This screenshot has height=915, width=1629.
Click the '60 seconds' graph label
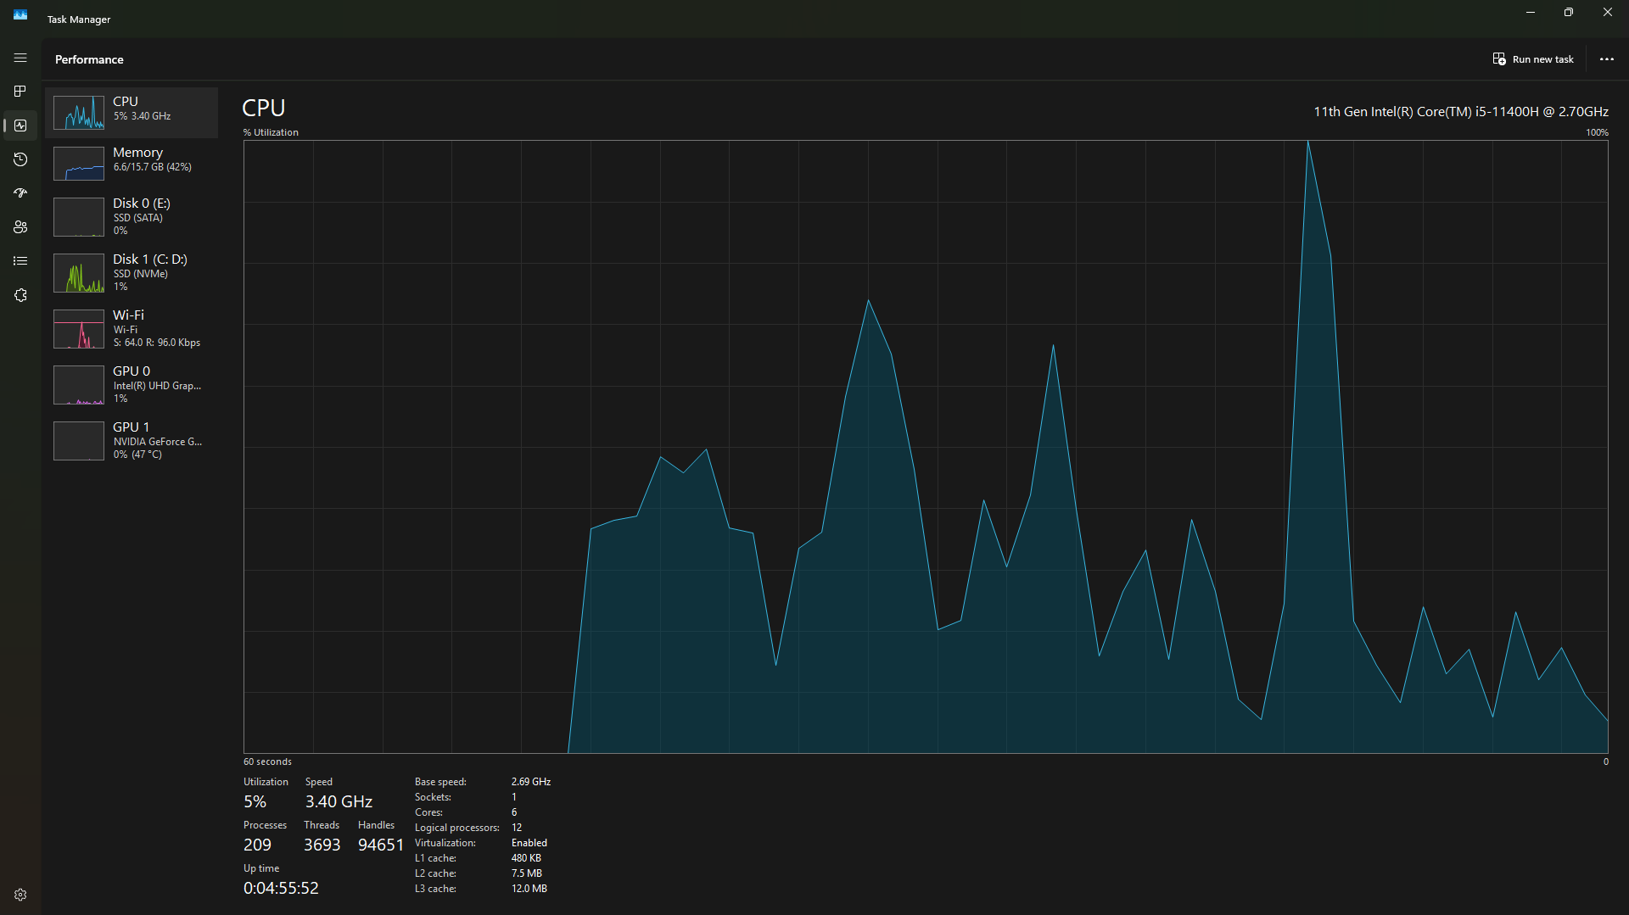267,762
